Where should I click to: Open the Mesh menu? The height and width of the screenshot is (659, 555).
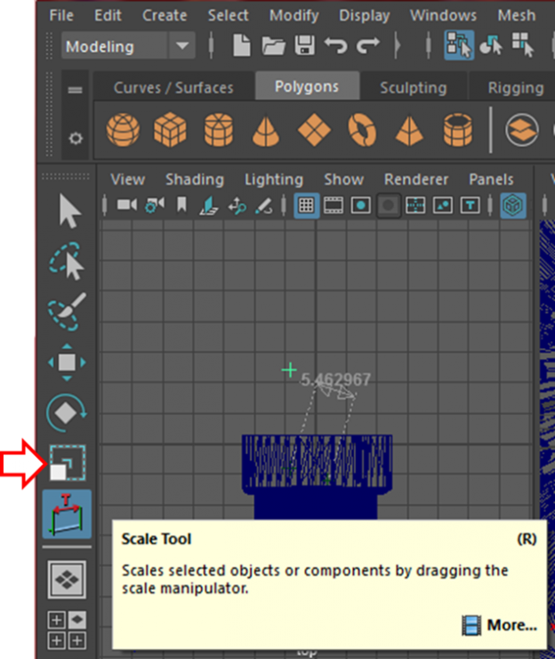517,15
